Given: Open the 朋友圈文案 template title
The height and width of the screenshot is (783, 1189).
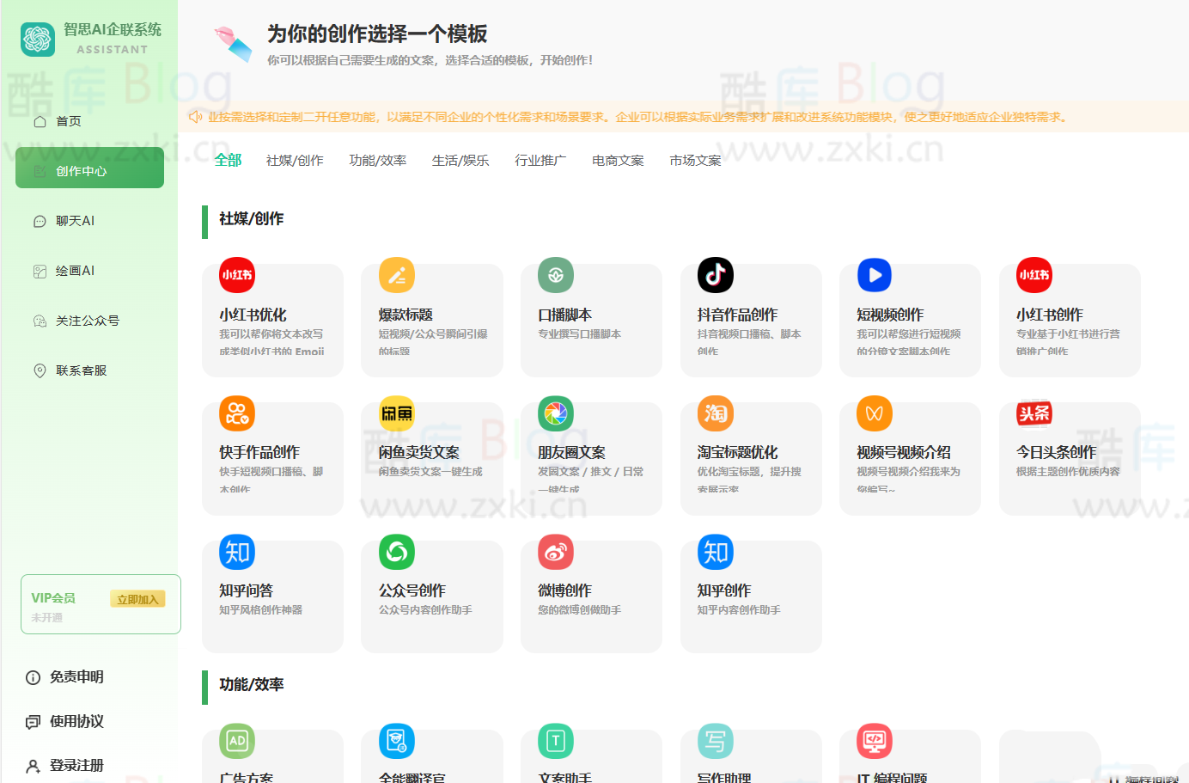Looking at the screenshot, I should 571,452.
